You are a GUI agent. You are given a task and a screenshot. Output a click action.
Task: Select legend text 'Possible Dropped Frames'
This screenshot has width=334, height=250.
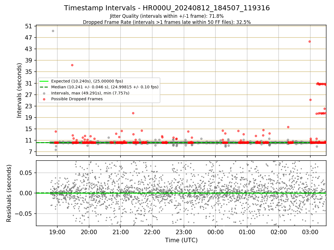77,99
